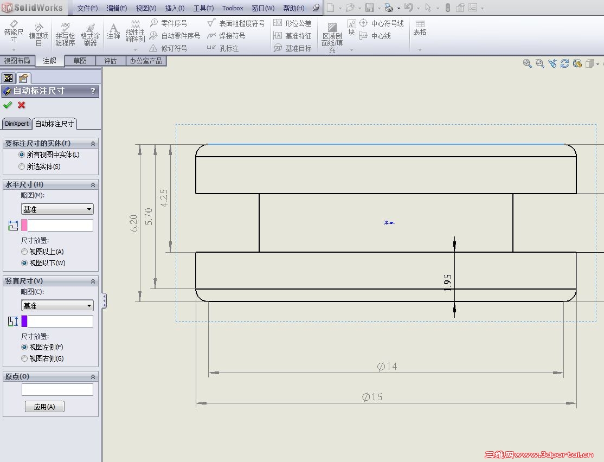
Task: Add a Balloon (零件序号)
Action: [x=169, y=23]
